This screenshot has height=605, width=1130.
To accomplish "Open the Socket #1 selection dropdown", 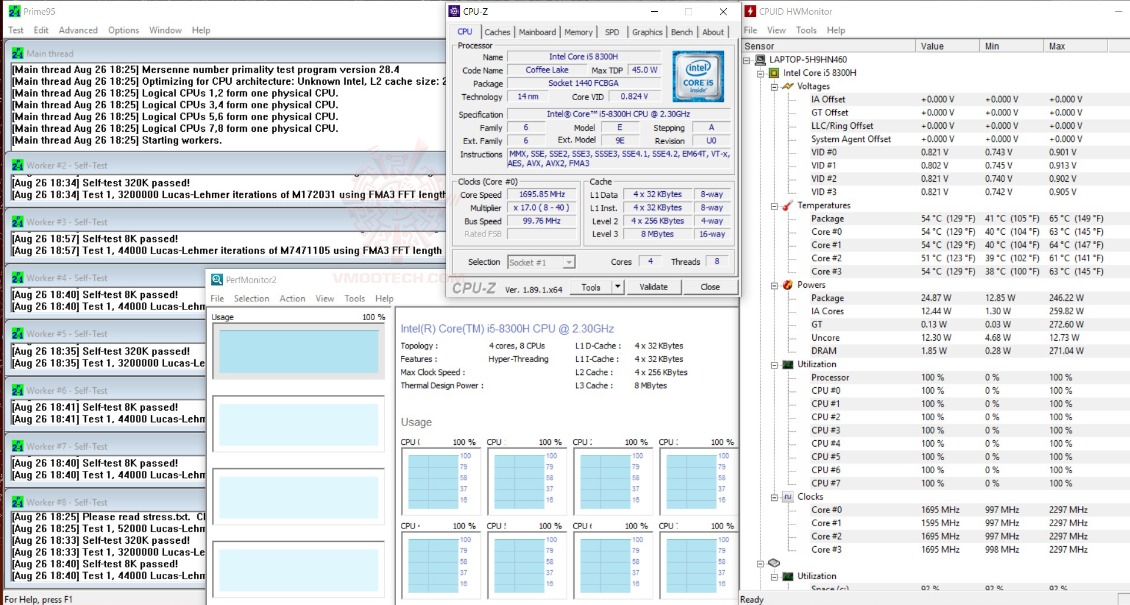I will pyautogui.click(x=569, y=262).
